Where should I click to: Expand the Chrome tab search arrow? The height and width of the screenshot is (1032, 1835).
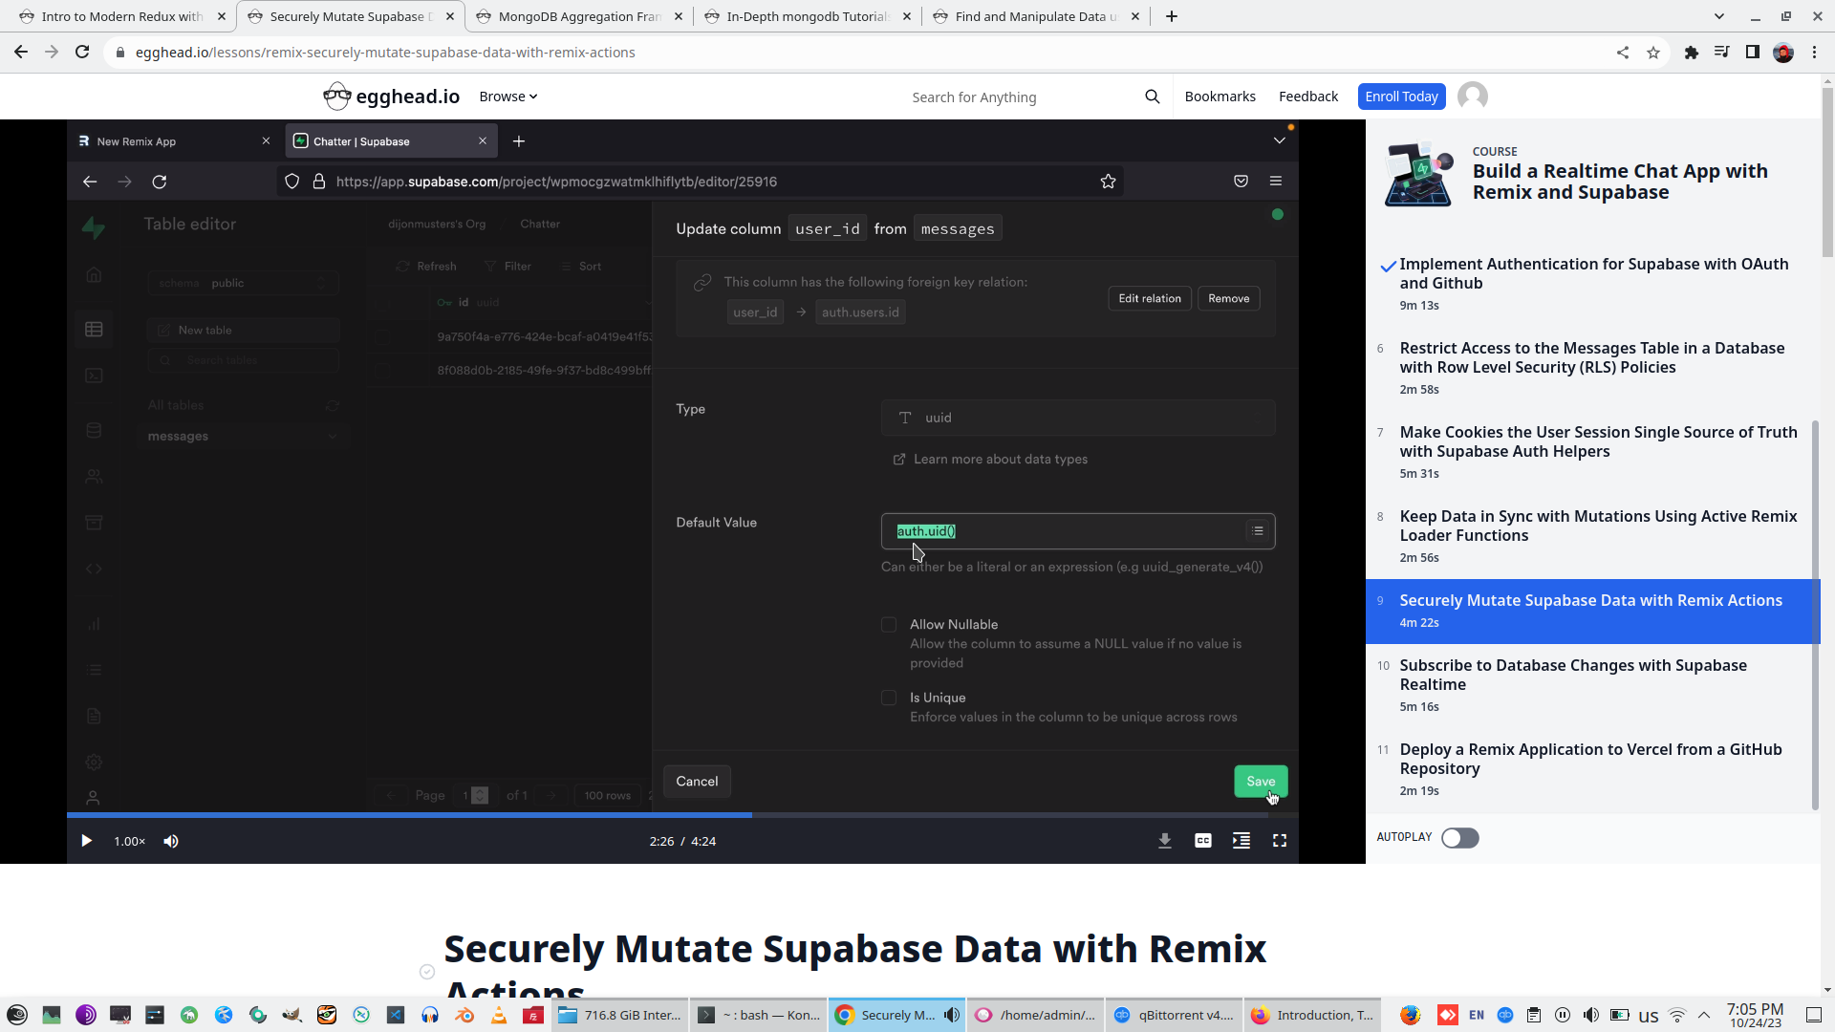click(x=1718, y=16)
